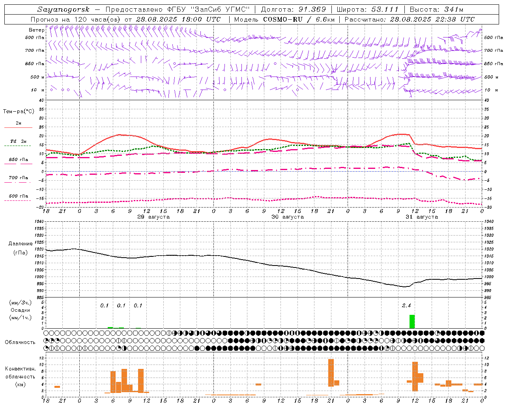The width and height of the screenshot is (505, 404).
Task: Click the Широта: 53.111 value
Action: click(368, 9)
